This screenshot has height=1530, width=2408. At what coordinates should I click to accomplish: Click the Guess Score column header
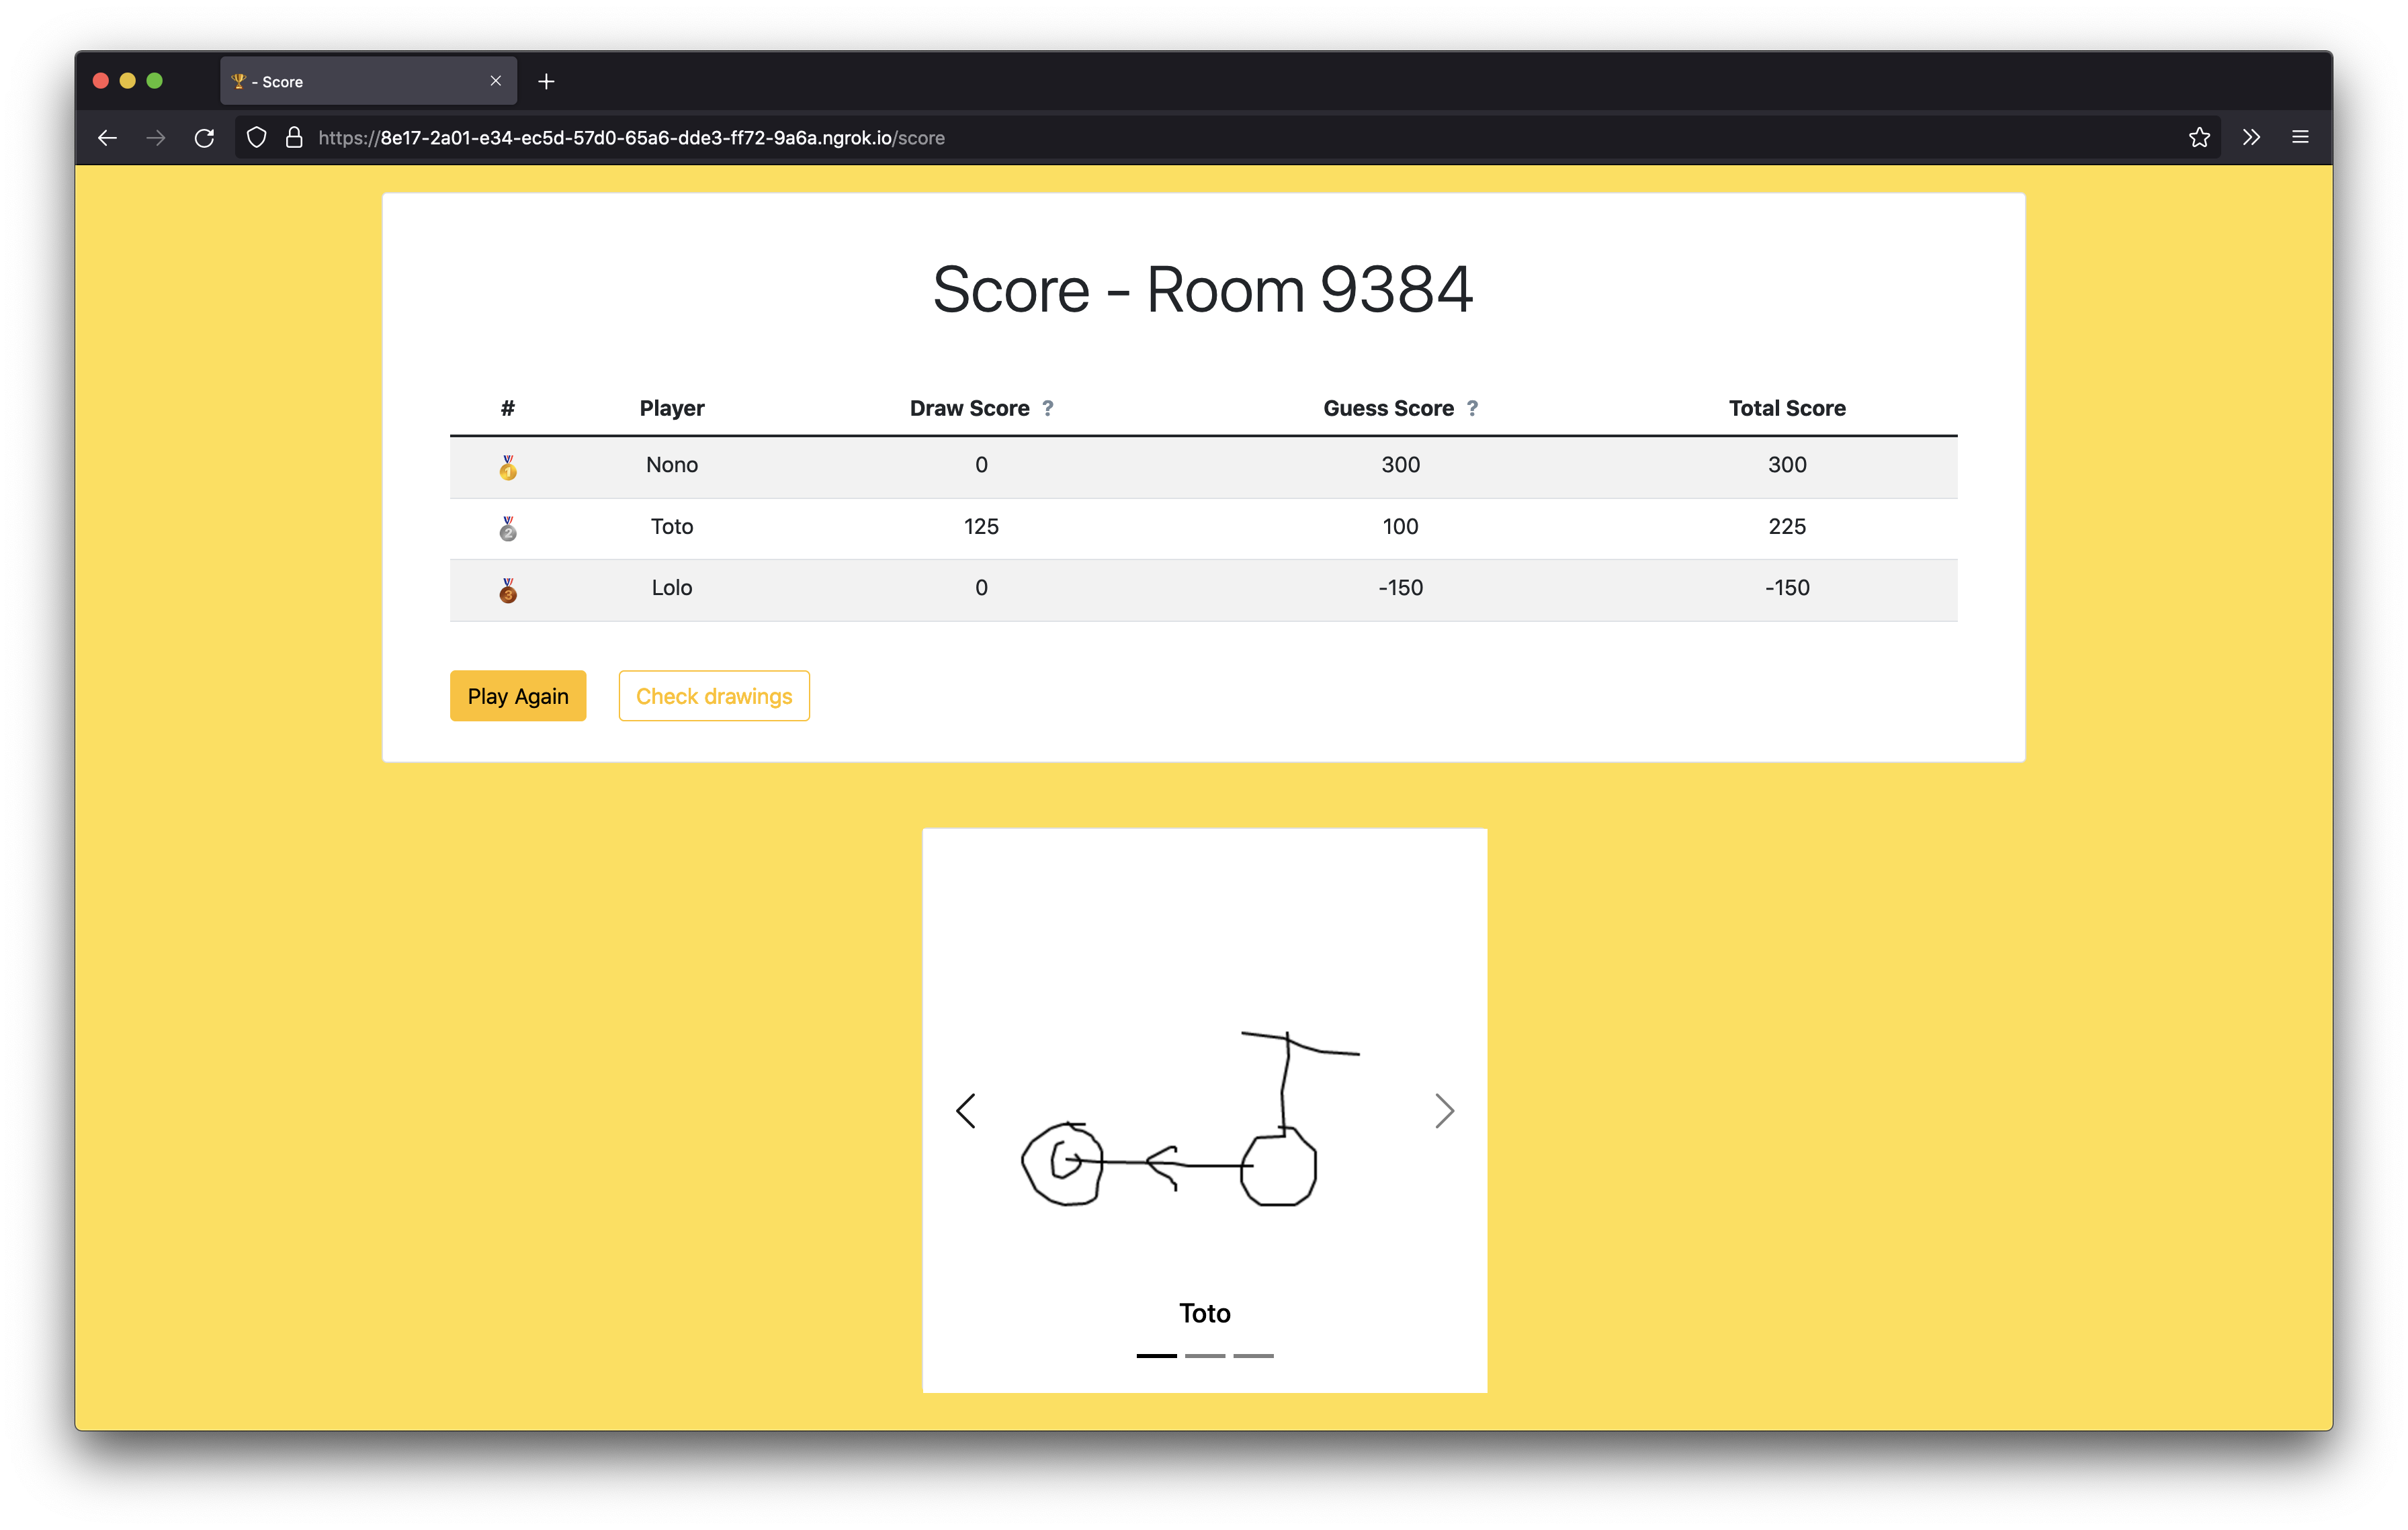tap(1388, 408)
